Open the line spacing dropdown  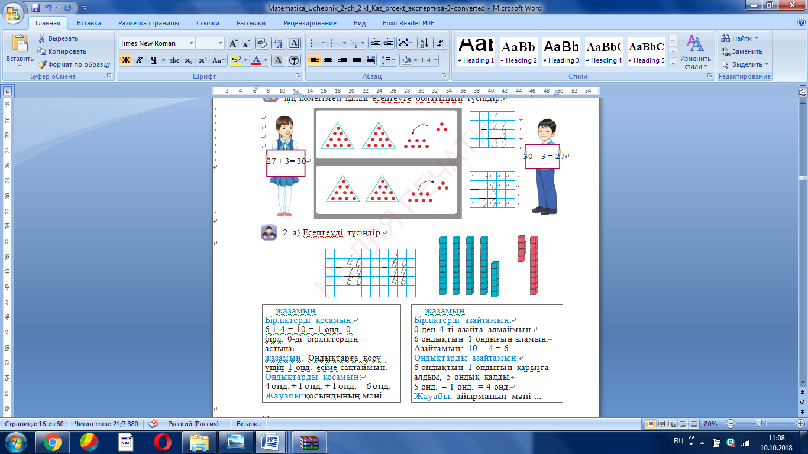point(387,60)
